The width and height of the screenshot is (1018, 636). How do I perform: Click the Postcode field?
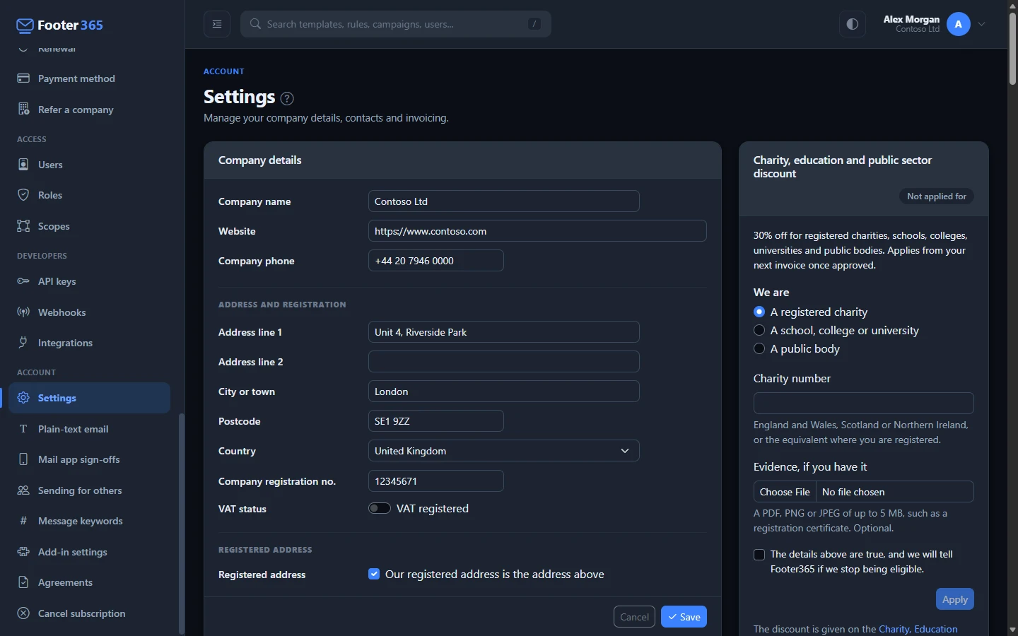coord(435,421)
